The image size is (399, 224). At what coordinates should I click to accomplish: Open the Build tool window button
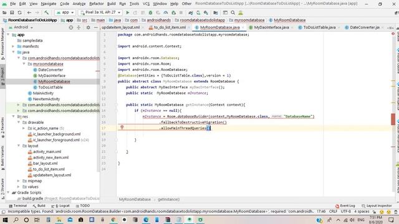[39, 206]
